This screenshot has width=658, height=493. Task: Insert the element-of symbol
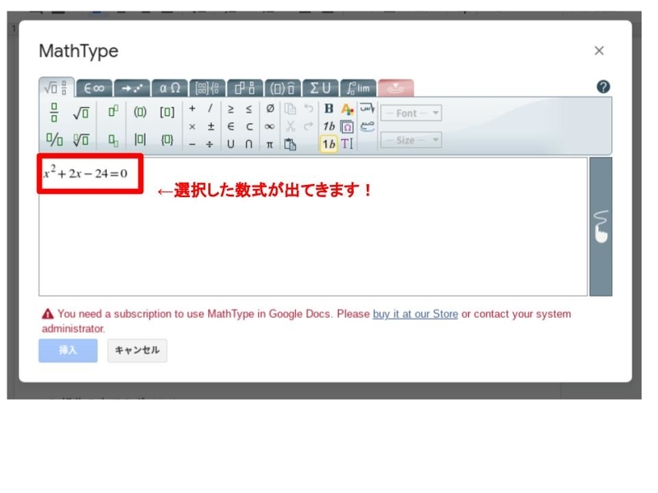point(230,127)
